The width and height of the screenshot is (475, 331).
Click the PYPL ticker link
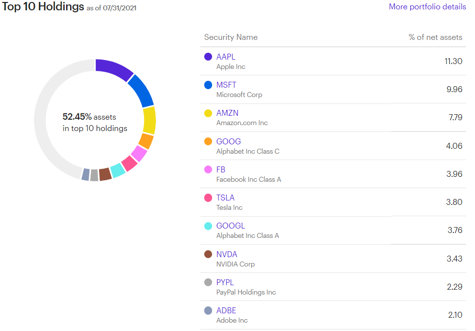pos(225,282)
